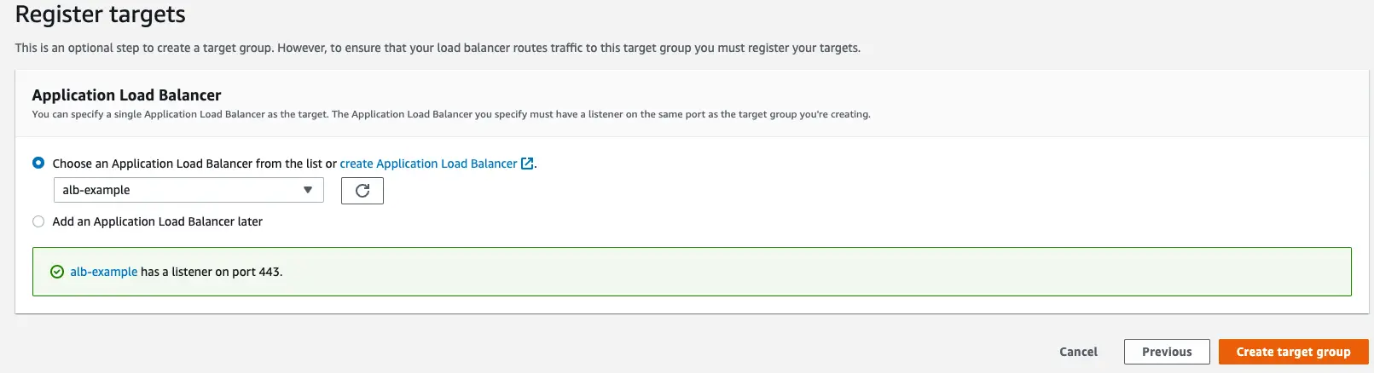The height and width of the screenshot is (373, 1374).
Task: Go back with the Previous button
Action: click(1167, 352)
